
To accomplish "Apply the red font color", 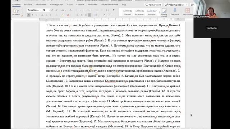I will click(68, 15).
